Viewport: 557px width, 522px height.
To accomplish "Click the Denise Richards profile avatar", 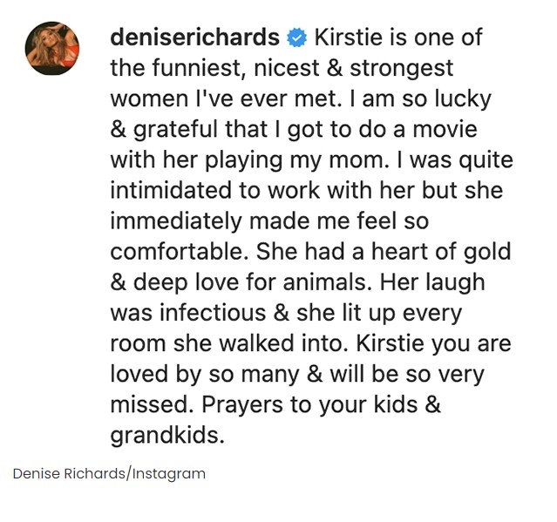I will click(52, 49).
